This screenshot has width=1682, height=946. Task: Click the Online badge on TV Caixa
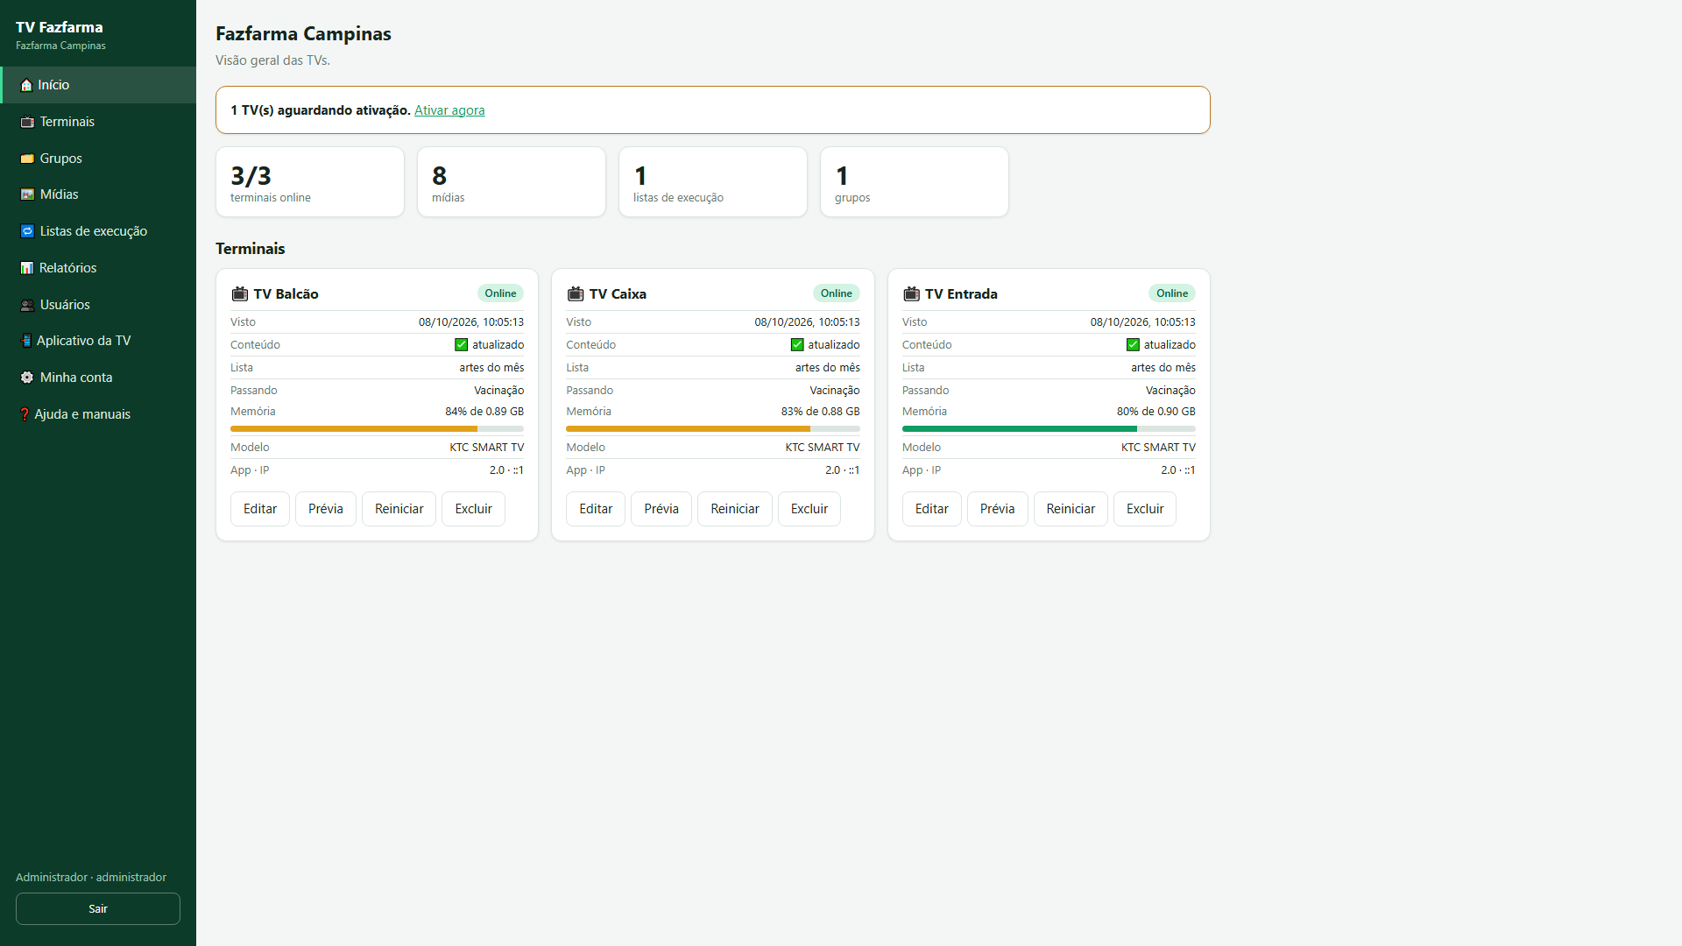point(837,293)
